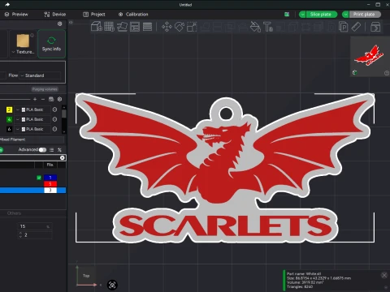Click yellow filament 2 color swatch

tap(9, 109)
